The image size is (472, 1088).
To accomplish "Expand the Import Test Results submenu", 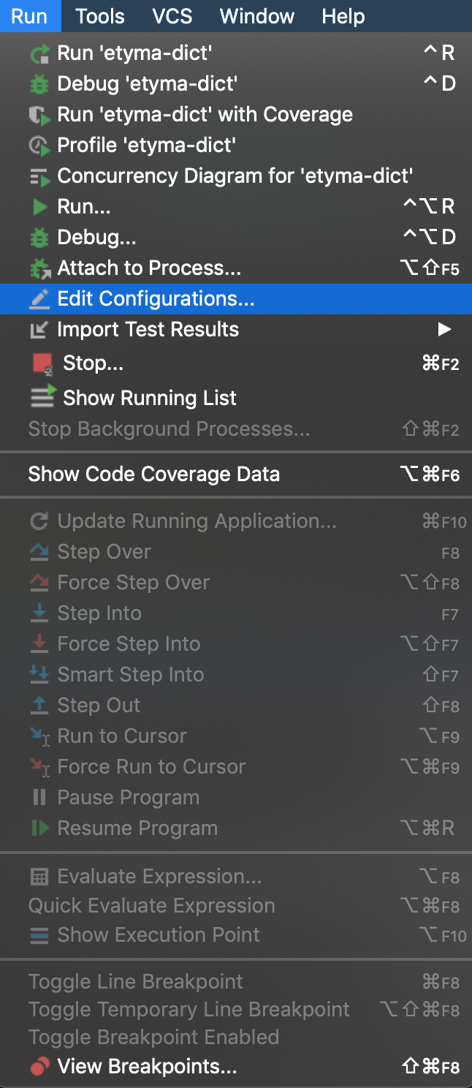I will (x=445, y=329).
